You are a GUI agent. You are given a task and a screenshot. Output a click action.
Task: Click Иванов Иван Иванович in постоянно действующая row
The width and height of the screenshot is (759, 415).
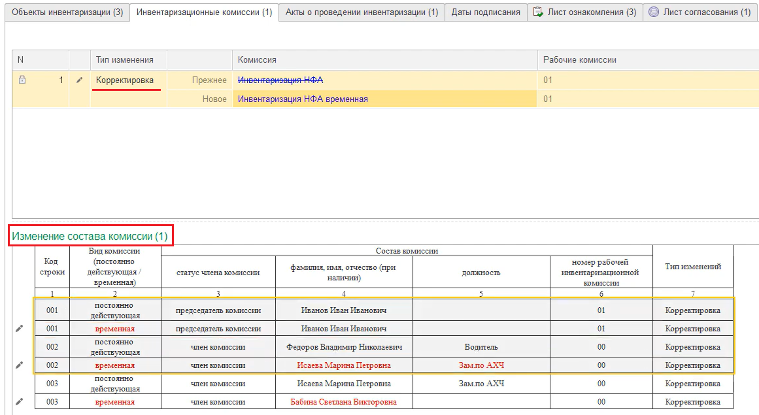tap(344, 310)
